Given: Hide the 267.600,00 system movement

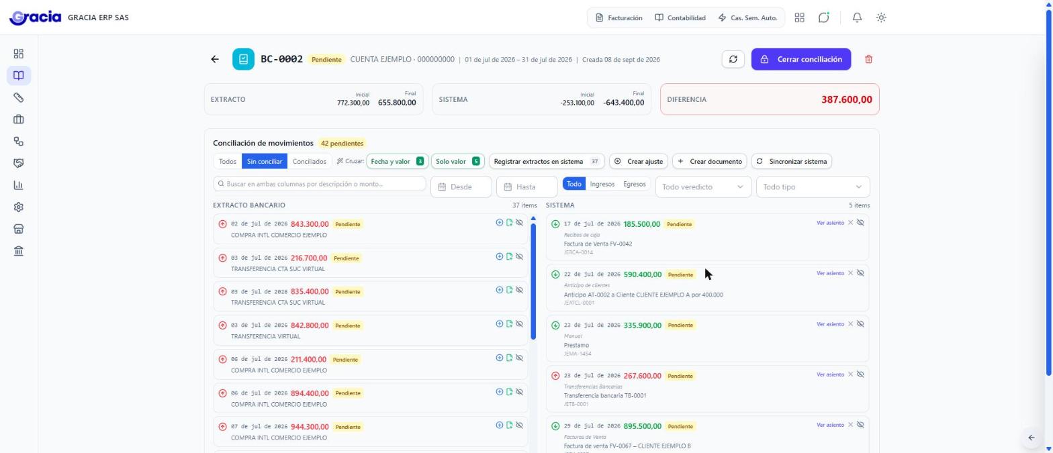Looking at the screenshot, I should coord(860,374).
